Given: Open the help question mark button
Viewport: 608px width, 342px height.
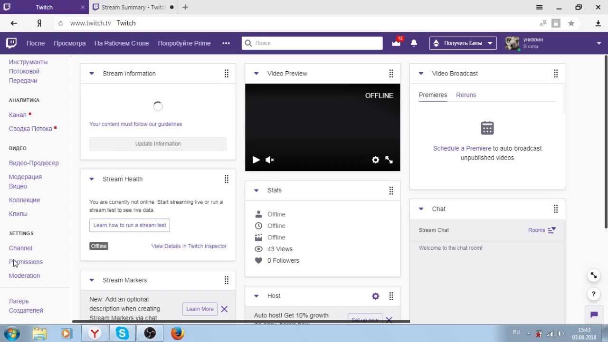Looking at the screenshot, I should click(594, 294).
